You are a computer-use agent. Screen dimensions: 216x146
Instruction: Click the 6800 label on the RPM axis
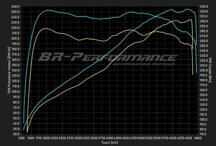(x=197, y=138)
